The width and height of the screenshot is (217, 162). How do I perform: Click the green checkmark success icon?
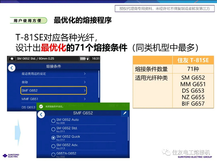click(41, 106)
